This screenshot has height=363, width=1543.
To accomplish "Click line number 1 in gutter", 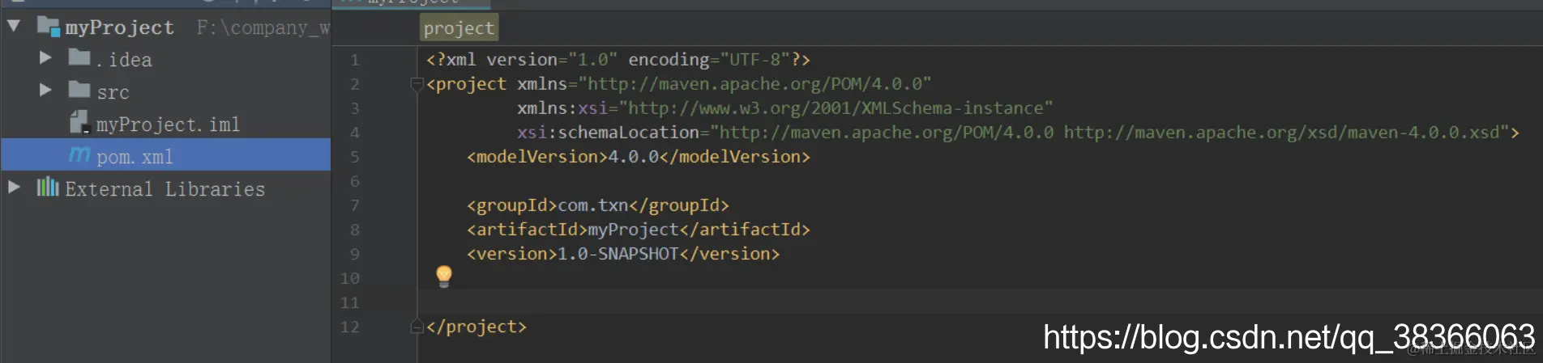I will (x=354, y=60).
